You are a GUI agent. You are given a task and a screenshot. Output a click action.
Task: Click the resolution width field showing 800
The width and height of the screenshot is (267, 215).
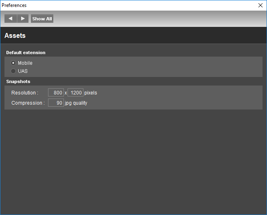click(x=56, y=92)
